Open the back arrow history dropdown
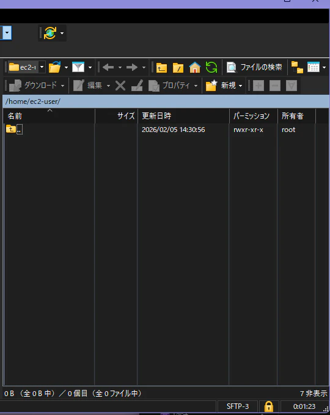Image resolution: width=330 pixels, height=415 pixels. 120,67
